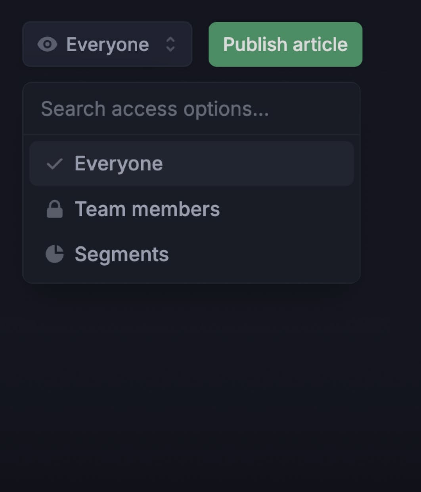Click the up-down chevron icon in the visibility selector
The image size is (421, 492).
170,44
